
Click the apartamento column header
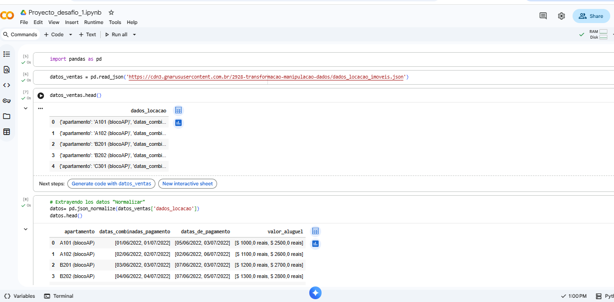point(80,231)
